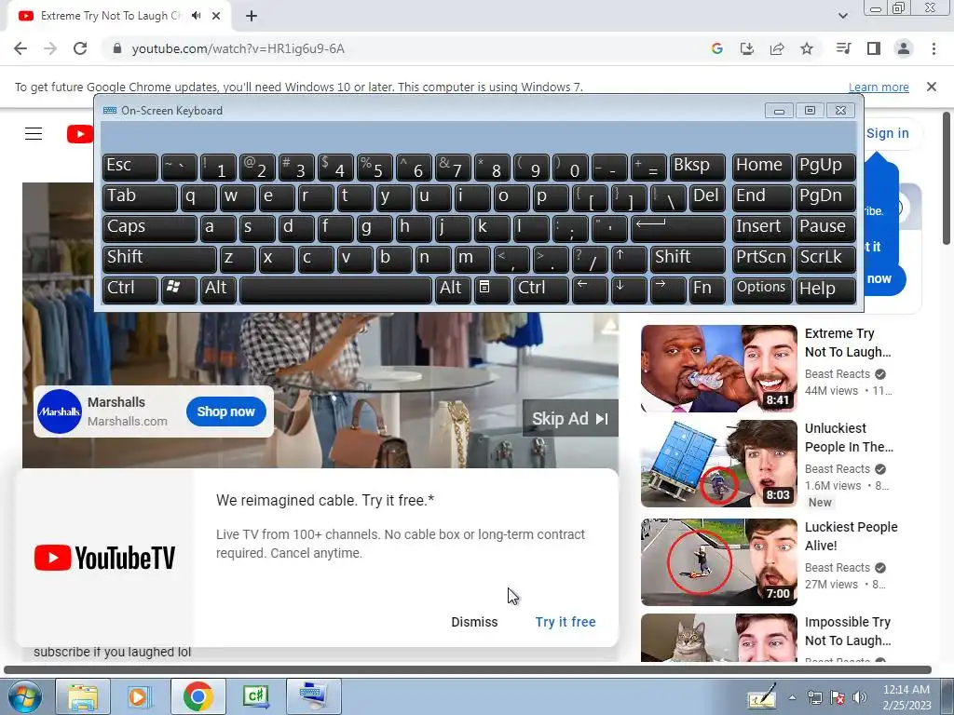The height and width of the screenshot is (715, 954).
Task: Bookmark this page with the star icon
Action: (807, 48)
